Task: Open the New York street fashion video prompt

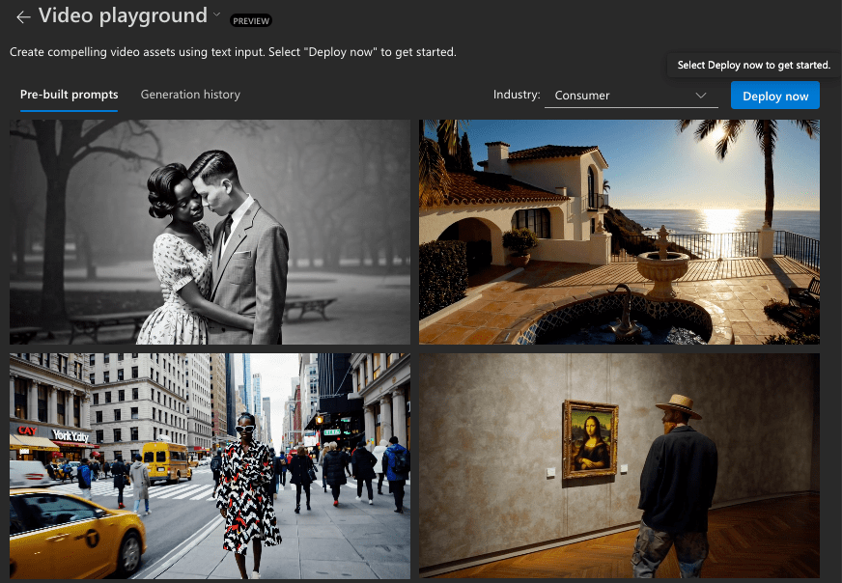Action: tap(210, 465)
